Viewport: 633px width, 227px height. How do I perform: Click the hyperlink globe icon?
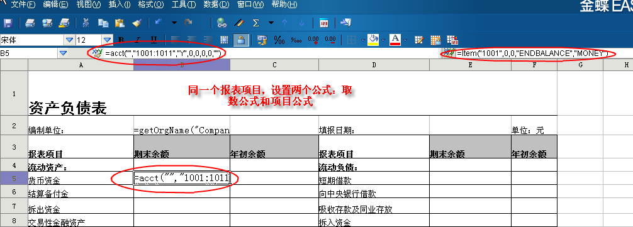click(x=221, y=23)
